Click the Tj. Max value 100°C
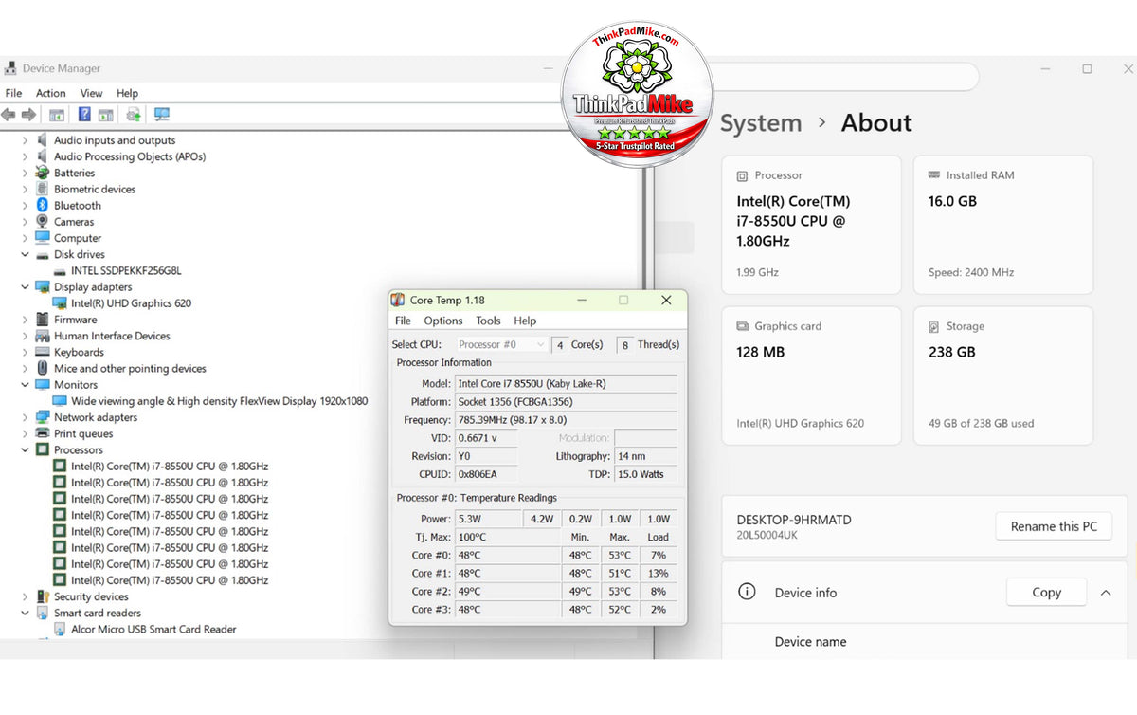This screenshot has height=715, width=1137. tap(508, 537)
